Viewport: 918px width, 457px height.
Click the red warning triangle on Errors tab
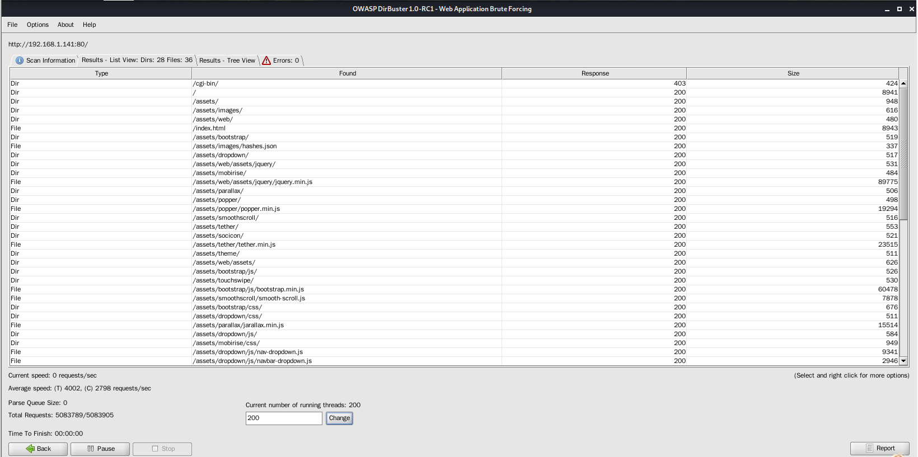click(266, 60)
